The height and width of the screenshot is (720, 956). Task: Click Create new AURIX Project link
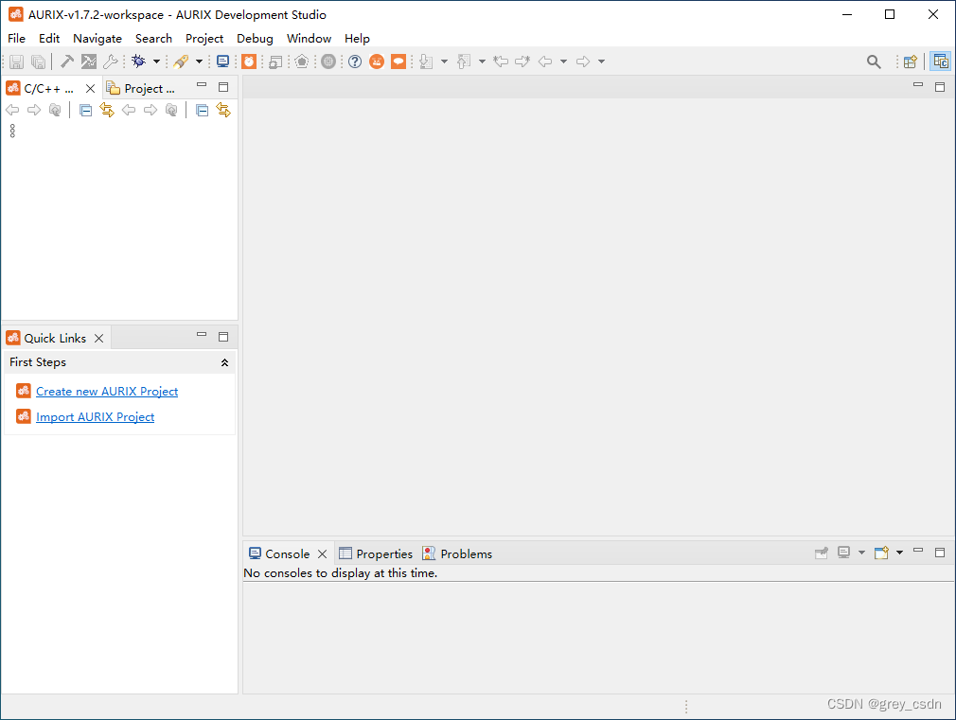coord(106,391)
